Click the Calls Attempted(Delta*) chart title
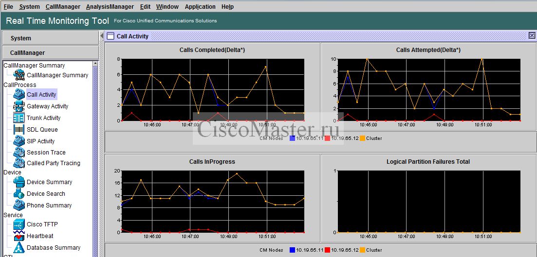537x257 pixels. point(428,50)
